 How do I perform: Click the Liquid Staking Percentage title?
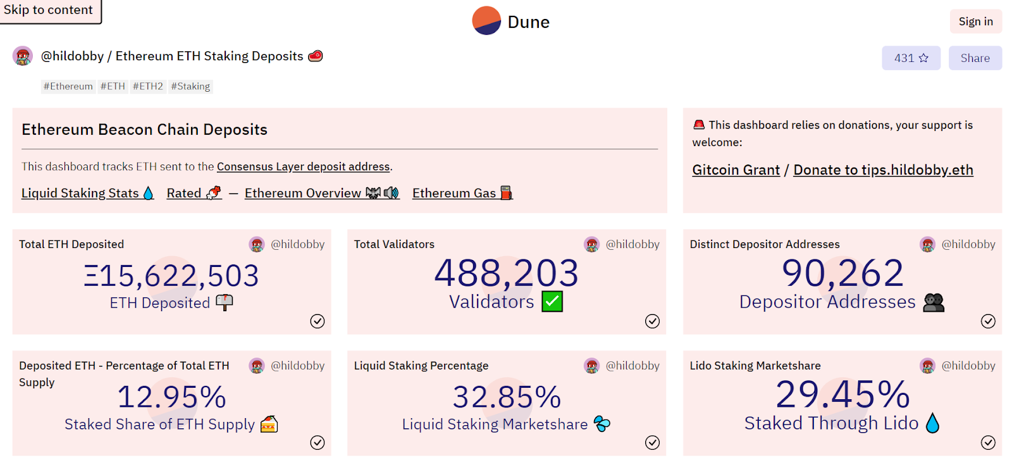point(421,366)
